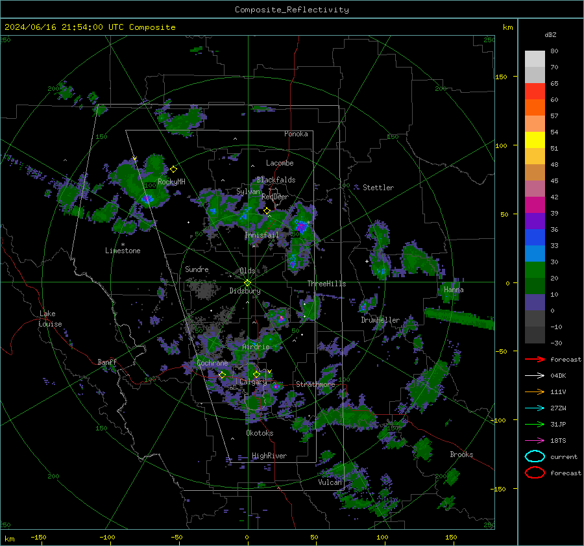Click the cyan 27ZW arrow icon
Image resolution: width=584 pixels, height=546 pixels.
pos(535,408)
